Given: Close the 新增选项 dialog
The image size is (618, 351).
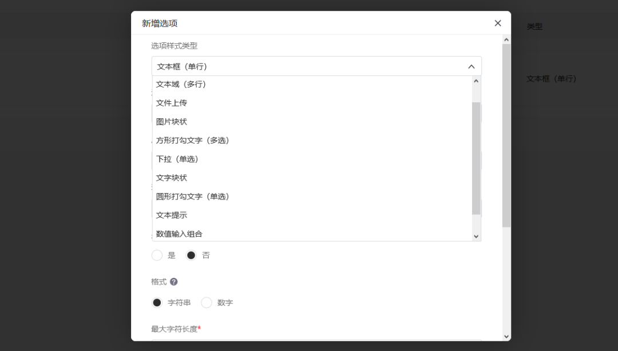Looking at the screenshot, I should [x=497, y=23].
